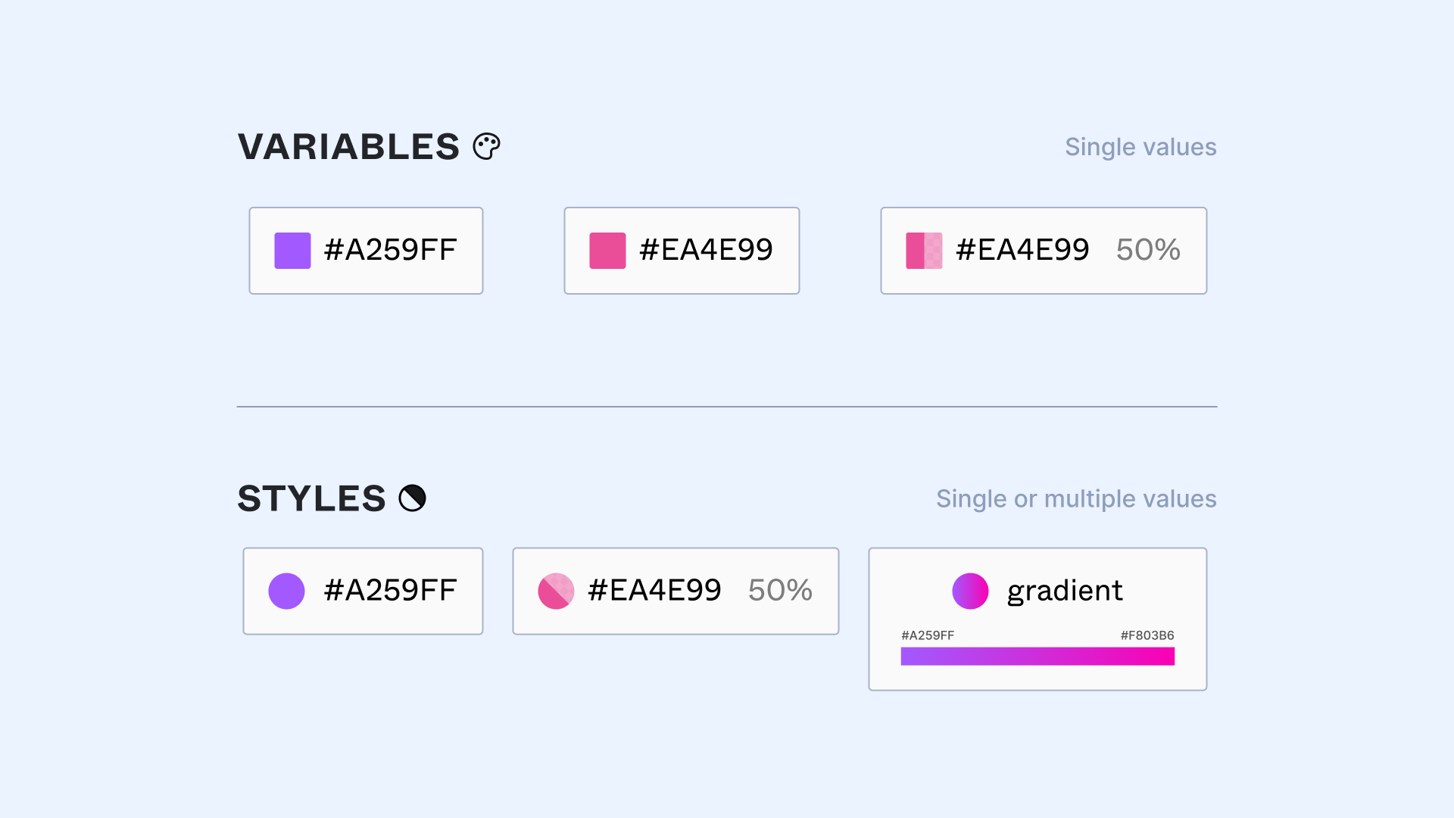Click the purple-to-pink gradient bar
Viewport: 1454px width, 818px height.
click(1037, 656)
